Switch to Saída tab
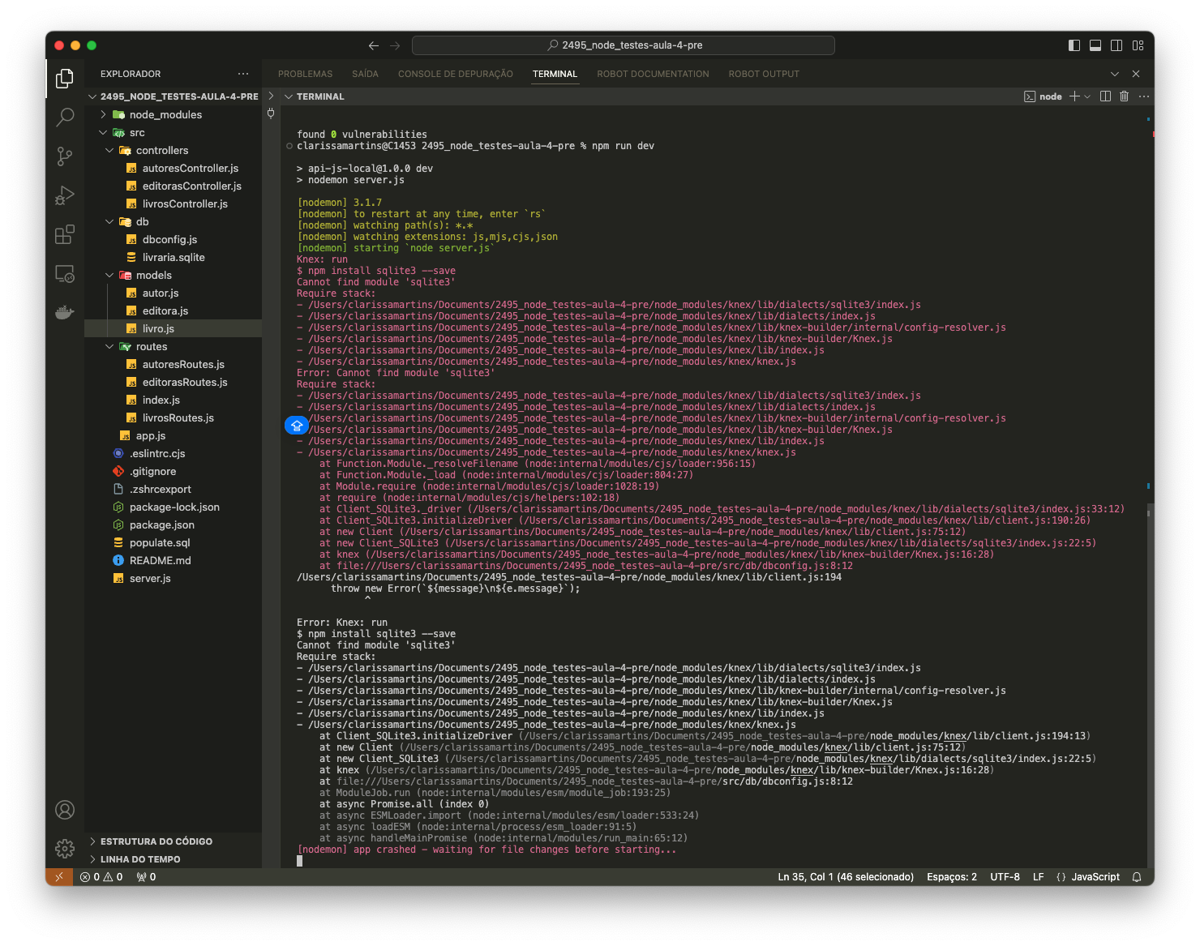 (x=365, y=74)
